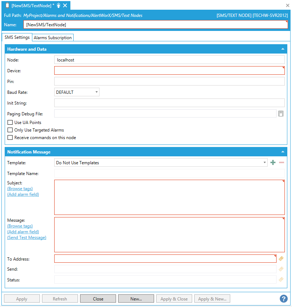Click the Send Test Message link
The height and width of the screenshot is (308, 292).
27,238
